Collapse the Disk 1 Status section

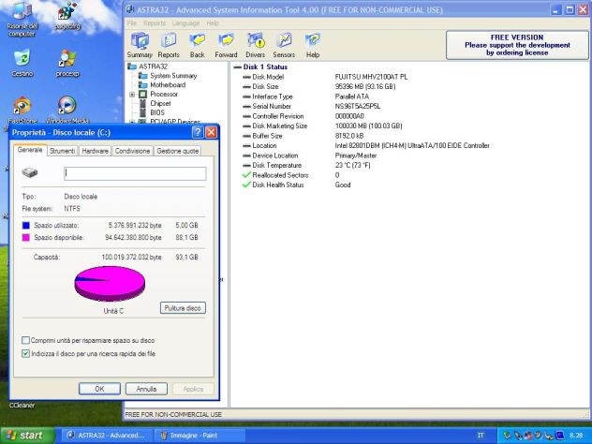[x=238, y=67]
